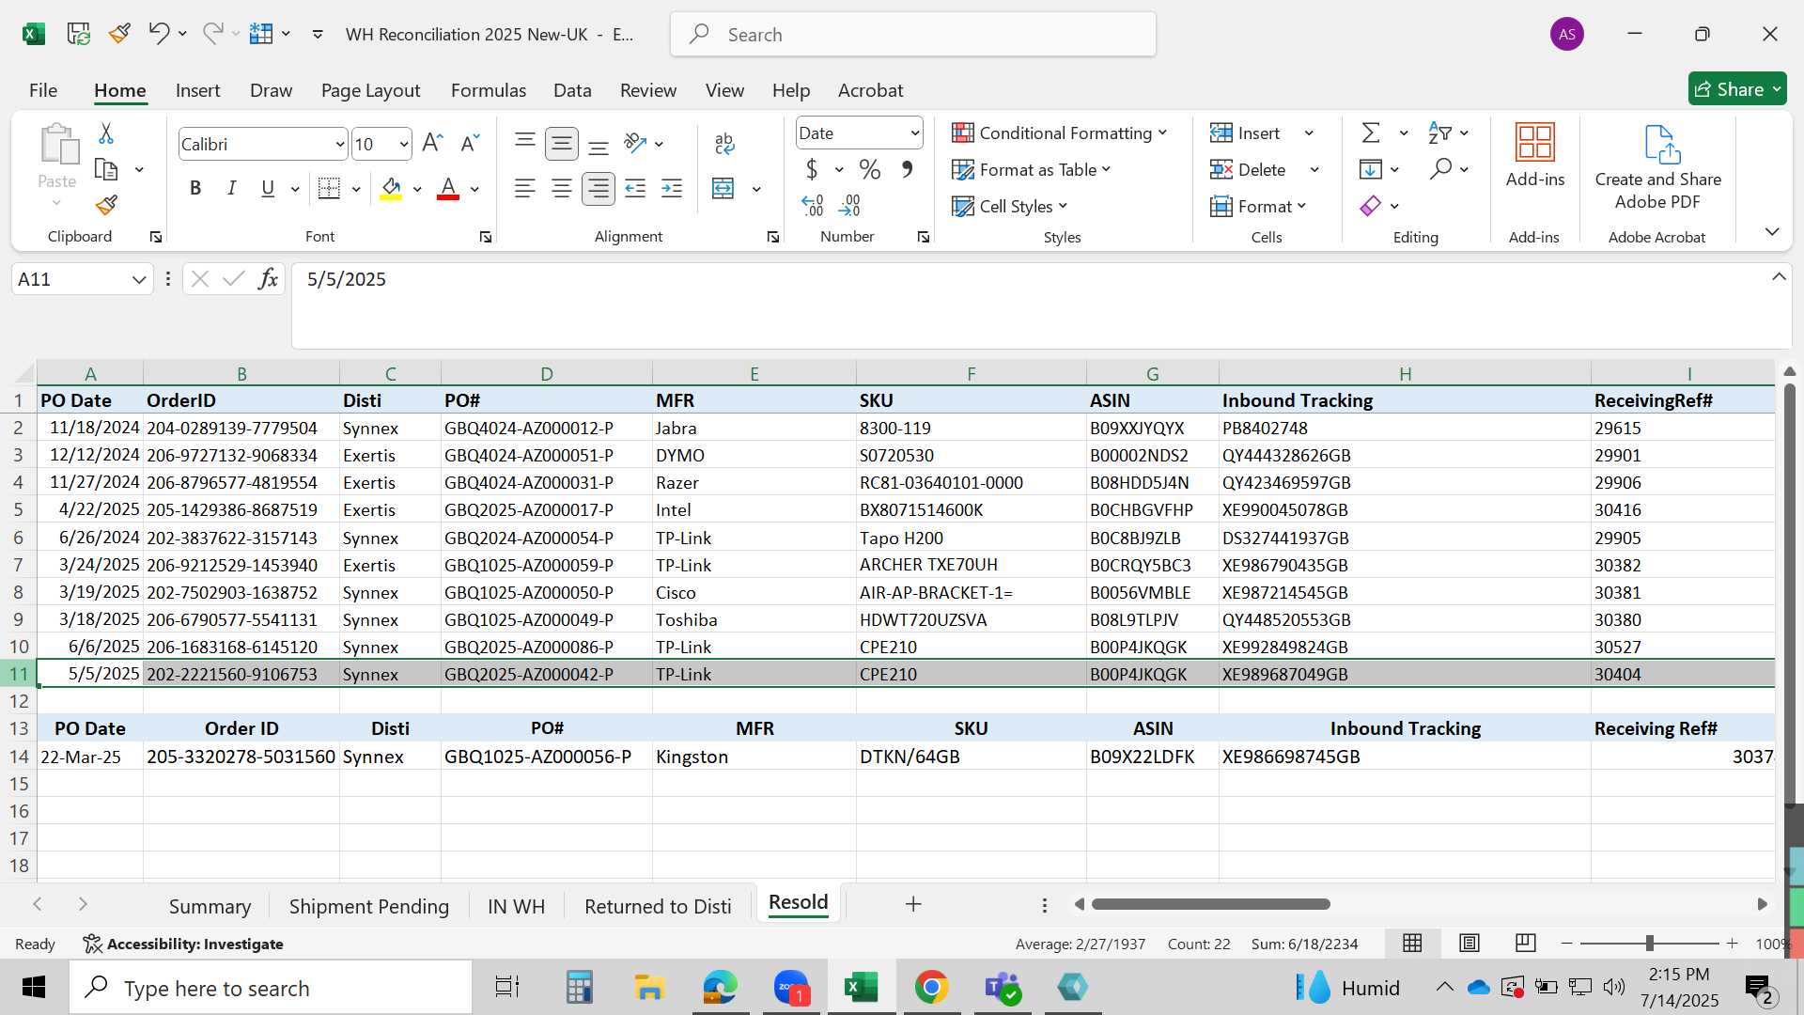The width and height of the screenshot is (1804, 1015).
Task: Expand Conditional Formatting menu
Action: [1059, 133]
